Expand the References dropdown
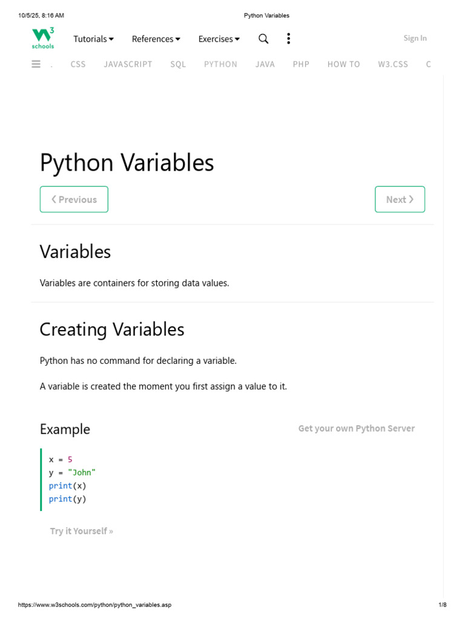Screen dimensions: 465x620 pyautogui.click(x=156, y=39)
